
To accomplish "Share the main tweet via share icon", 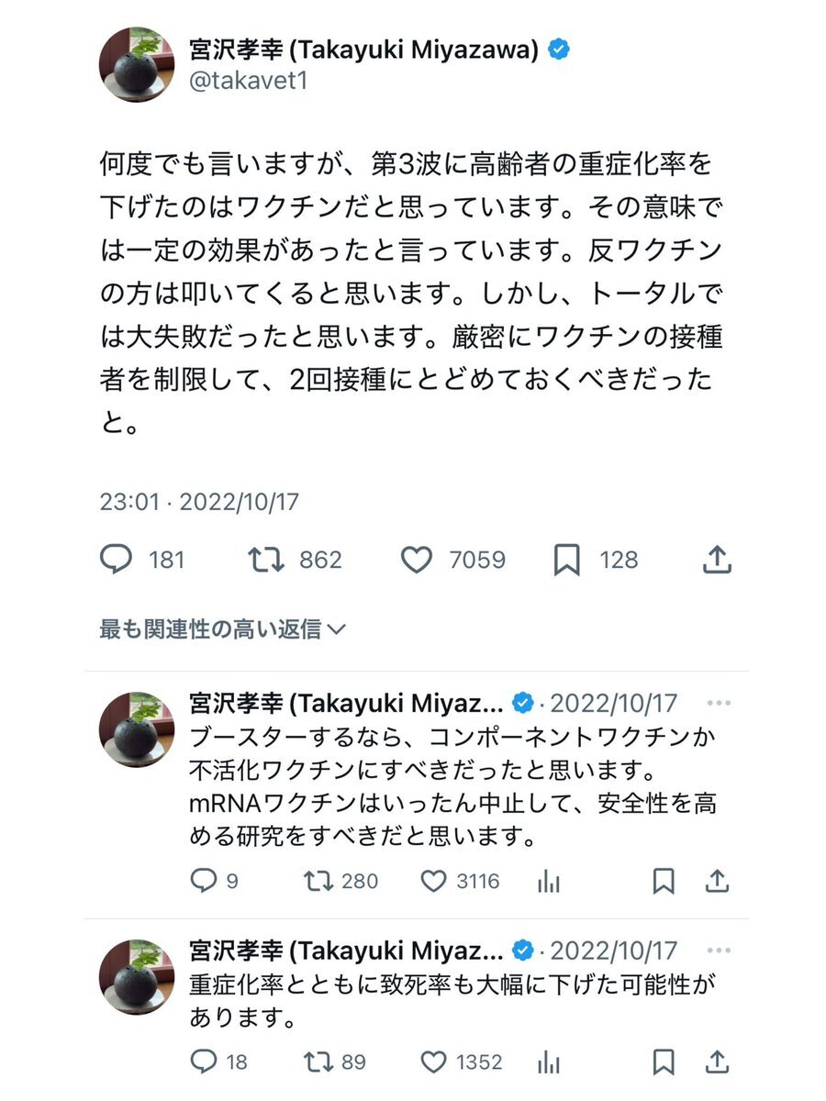I will pos(717,559).
